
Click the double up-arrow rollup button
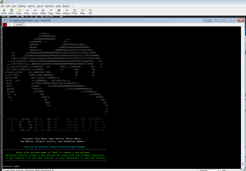(213, 20)
